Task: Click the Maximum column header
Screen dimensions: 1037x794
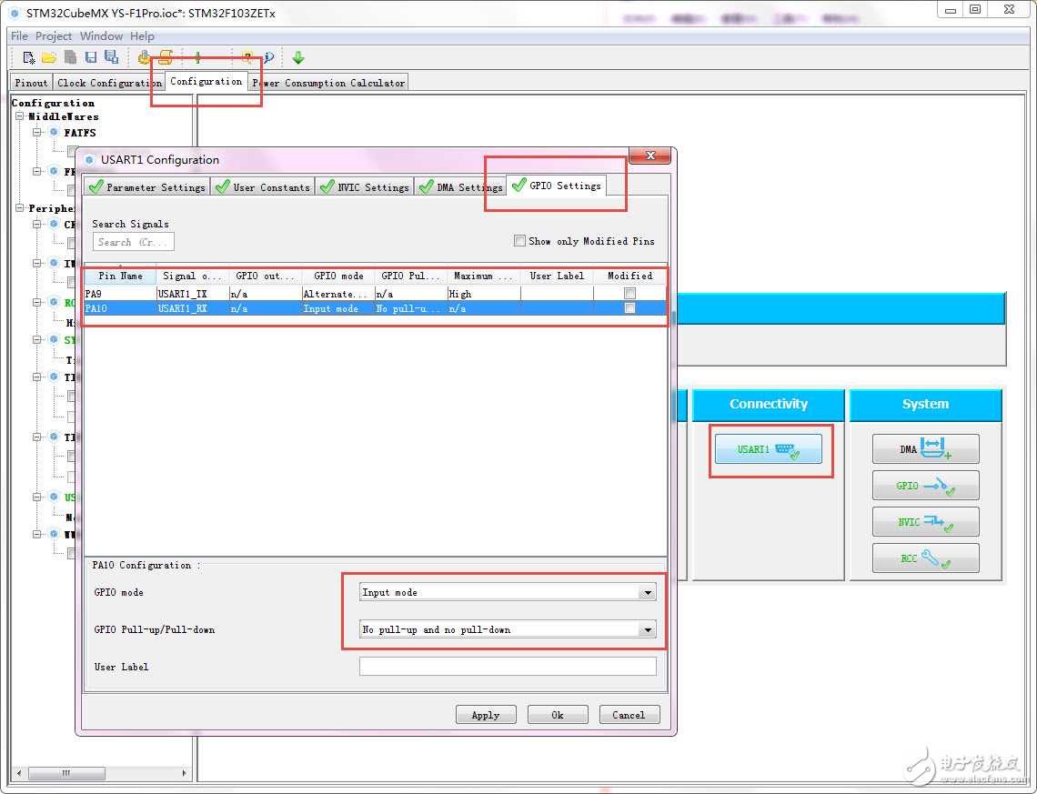Action: pyautogui.click(x=483, y=276)
